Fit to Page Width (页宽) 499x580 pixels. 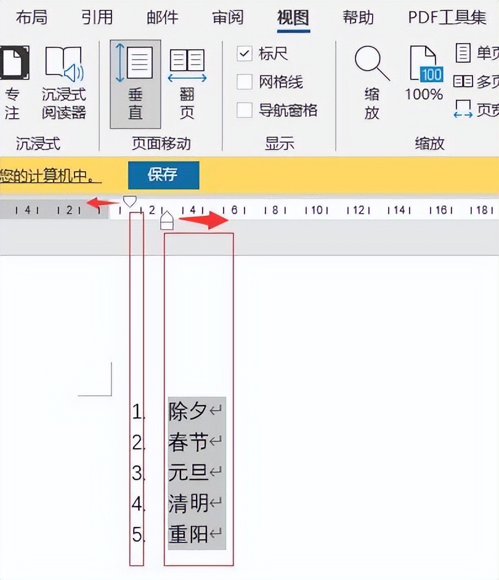click(x=477, y=110)
